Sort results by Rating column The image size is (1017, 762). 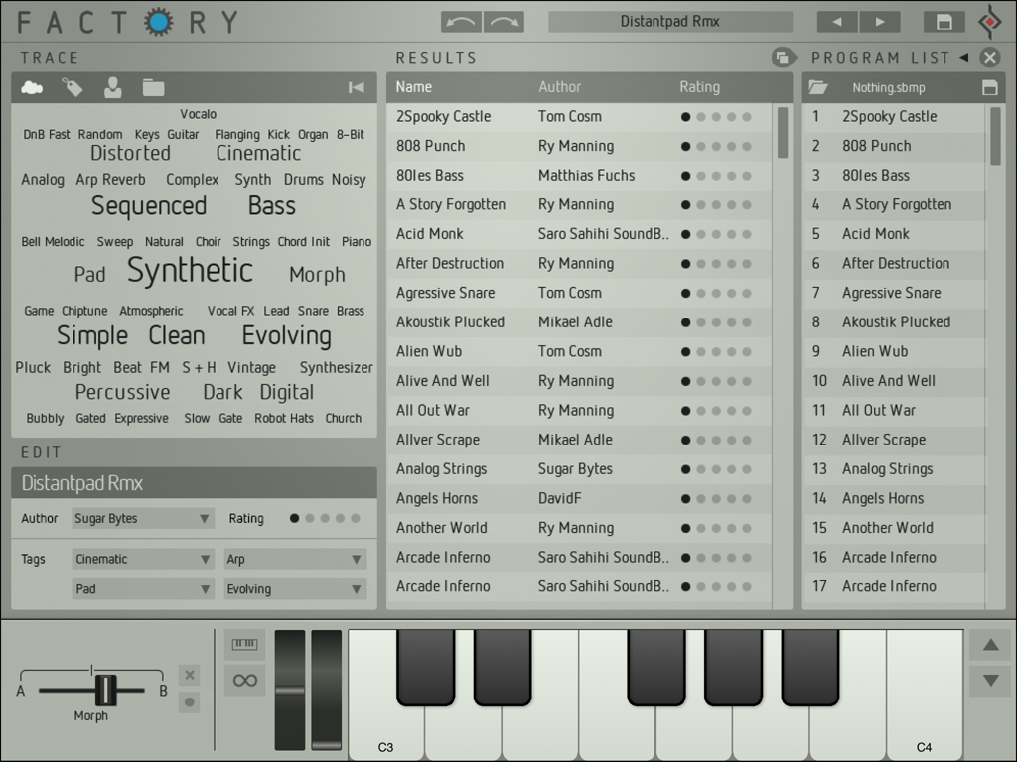(x=700, y=87)
